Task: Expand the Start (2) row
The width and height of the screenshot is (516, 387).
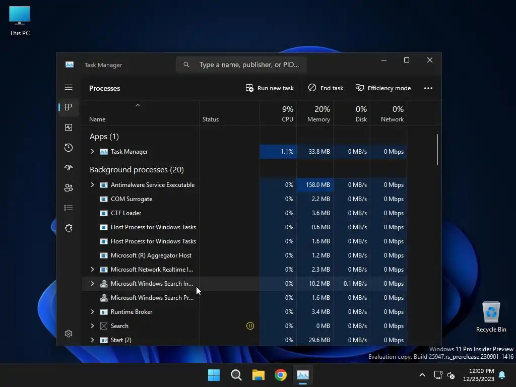Action: 93,340
